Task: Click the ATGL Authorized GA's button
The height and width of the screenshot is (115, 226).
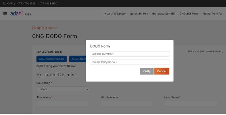Action: 52,59
